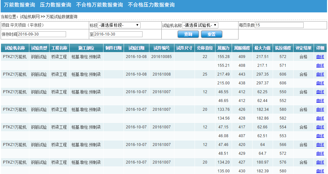Click the 重置 button
Image resolution: width=328 pixels, height=174 pixels.
tap(212, 34)
